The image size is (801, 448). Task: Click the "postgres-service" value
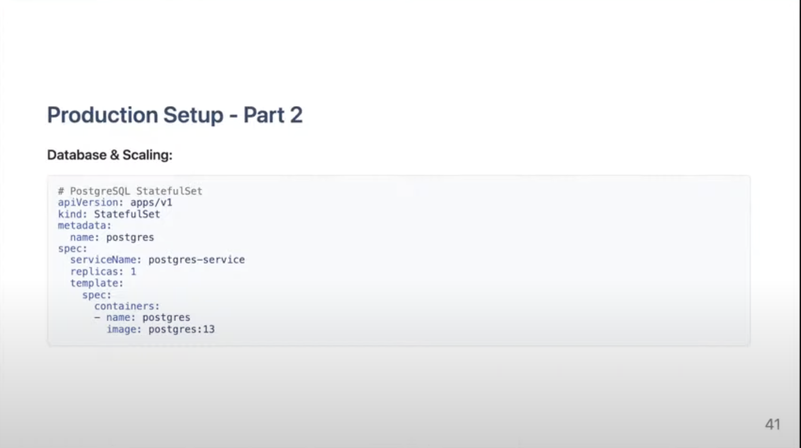pos(197,260)
